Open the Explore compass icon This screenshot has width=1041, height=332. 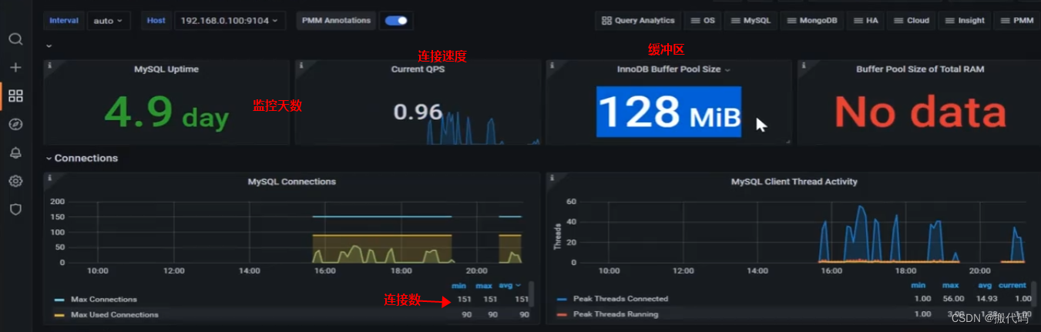tap(15, 124)
